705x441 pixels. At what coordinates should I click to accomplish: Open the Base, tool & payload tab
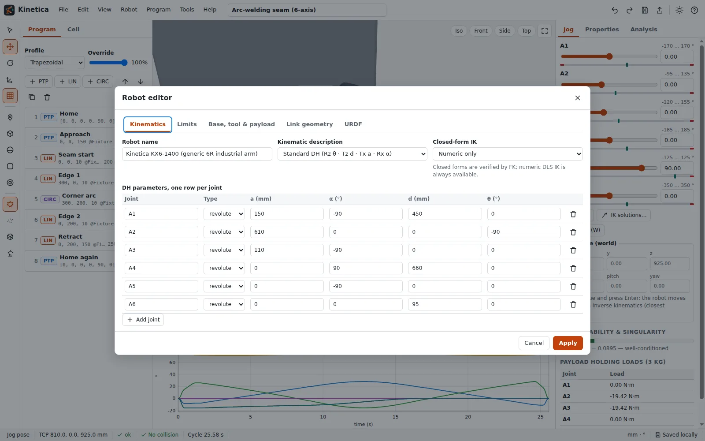point(241,124)
